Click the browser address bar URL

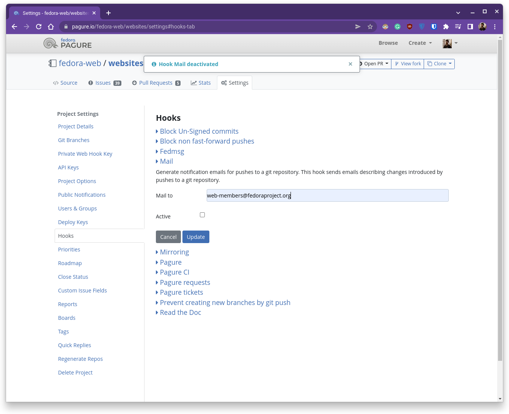click(134, 27)
